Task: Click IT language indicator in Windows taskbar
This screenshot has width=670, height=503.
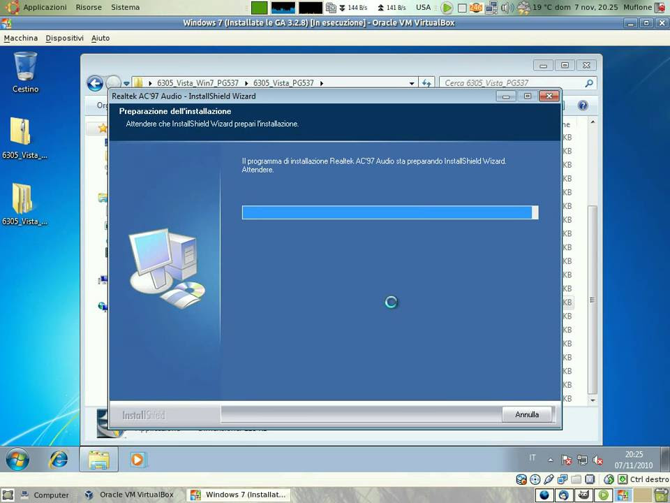Action: 533,458
